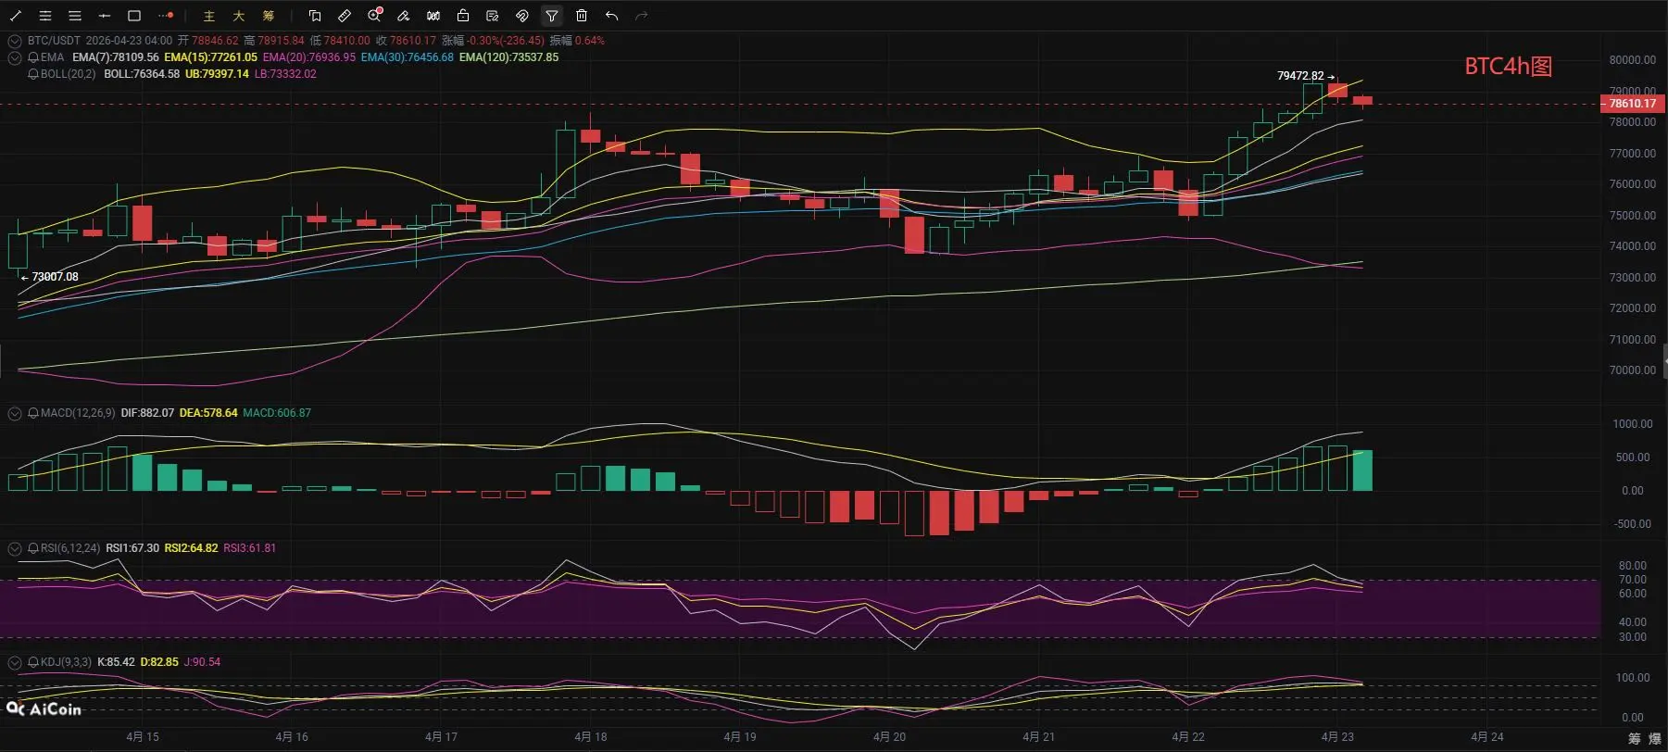Select the trend line drawing tool
The width and height of the screenshot is (1668, 752).
pyautogui.click(x=16, y=16)
